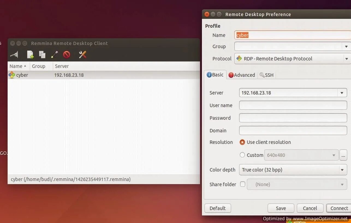
Task: Open the Protocol dropdown
Action: (293, 59)
